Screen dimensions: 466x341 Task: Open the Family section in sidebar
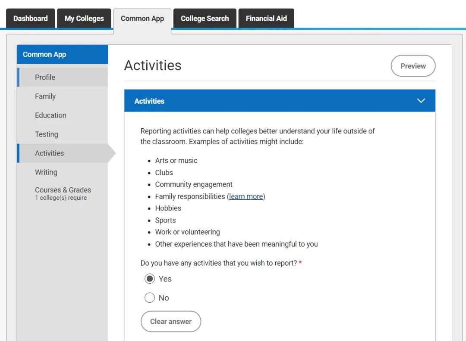(x=63, y=96)
